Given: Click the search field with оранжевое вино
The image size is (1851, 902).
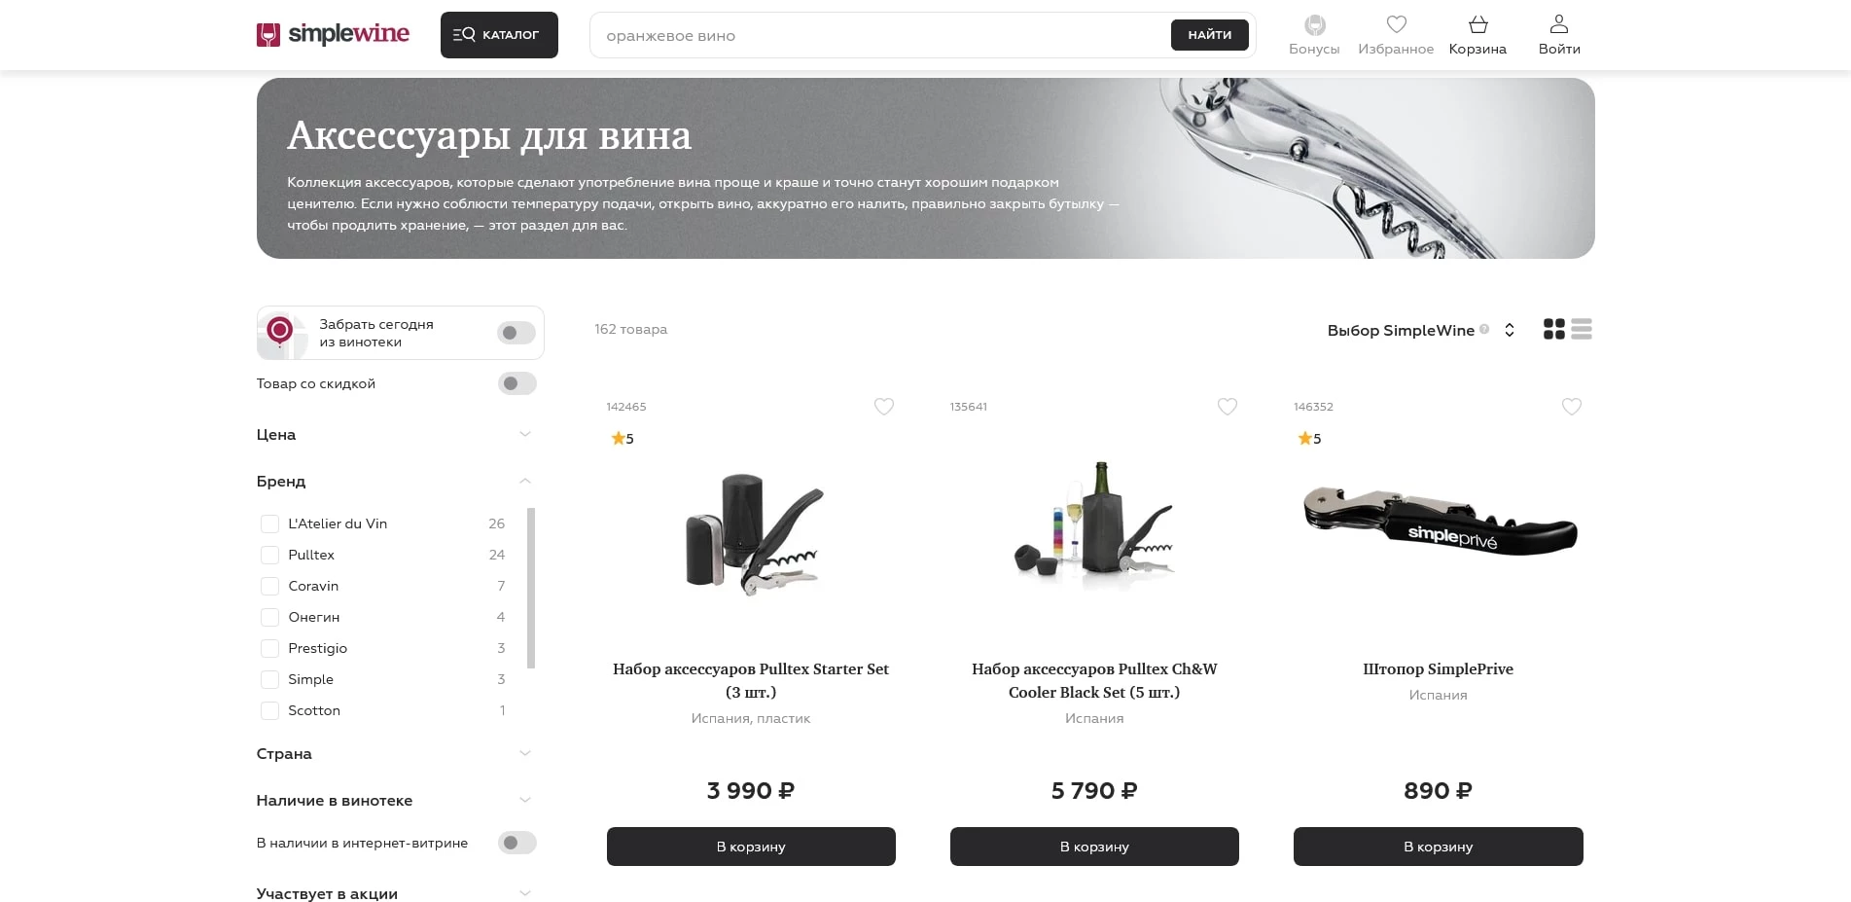Looking at the screenshot, I should [x=880, y=35].
